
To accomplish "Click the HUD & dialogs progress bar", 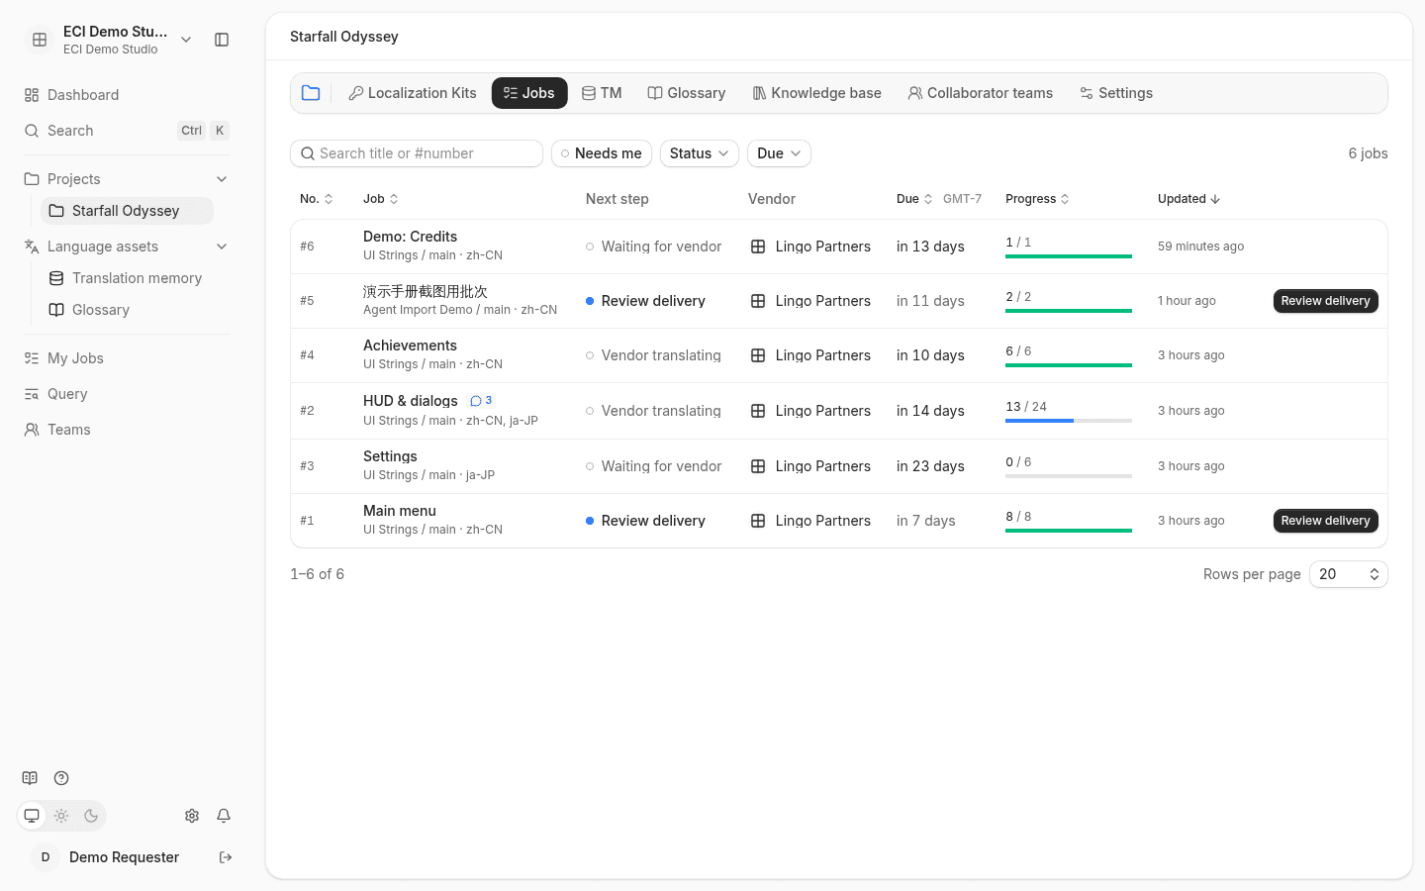I will [1069, 421].
